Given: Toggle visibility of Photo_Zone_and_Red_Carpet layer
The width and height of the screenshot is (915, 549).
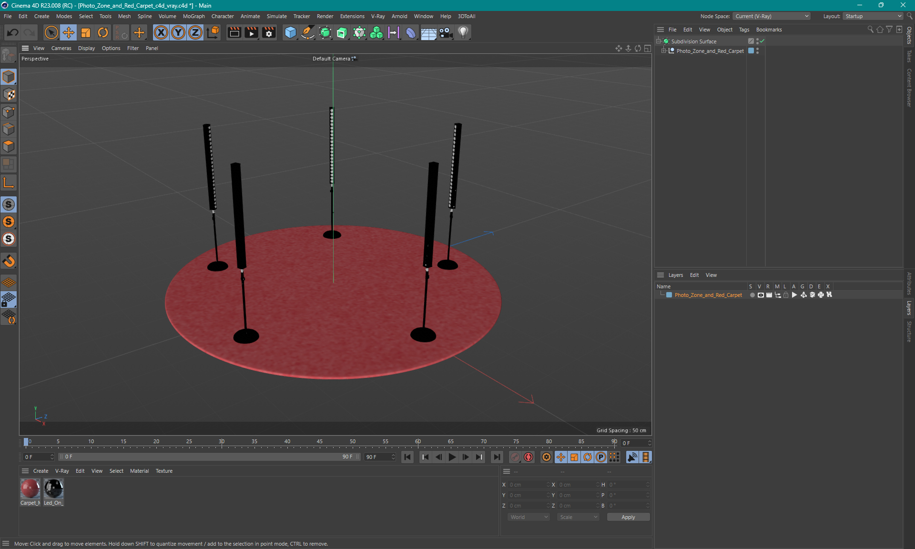Looking at the screenshot, I should click(x=760, y=295).
